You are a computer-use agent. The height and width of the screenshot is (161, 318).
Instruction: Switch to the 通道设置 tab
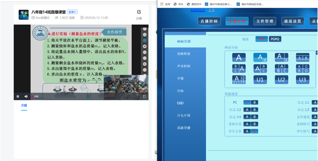point(293,21)
